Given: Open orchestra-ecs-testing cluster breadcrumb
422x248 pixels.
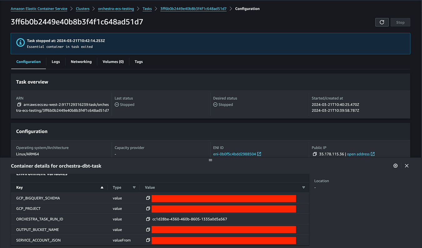Looking at the screenshot, I should click(x=116, y=9).
